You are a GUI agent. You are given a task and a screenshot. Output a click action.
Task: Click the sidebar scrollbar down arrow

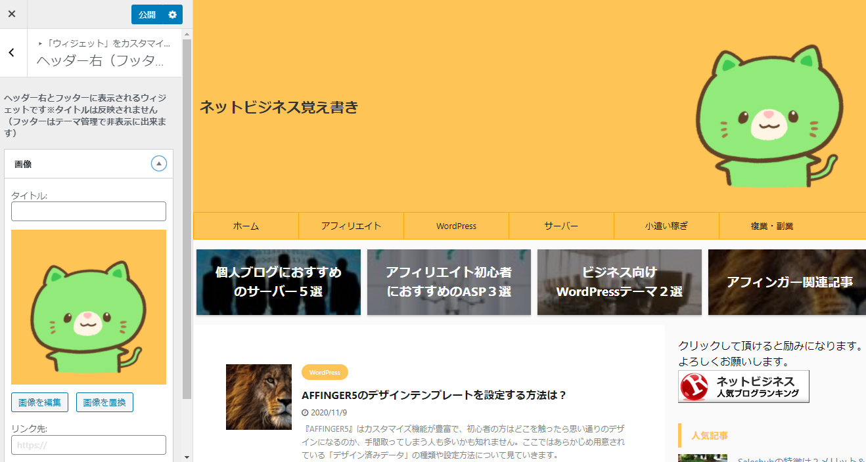[187, 457]
